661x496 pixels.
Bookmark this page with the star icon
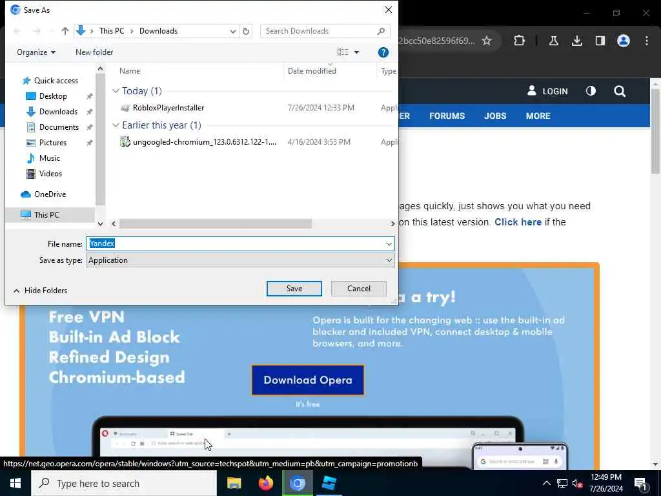point(487,41)
